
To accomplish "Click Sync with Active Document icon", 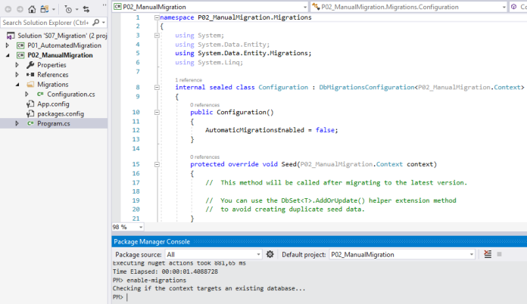I will coord(86,9).
